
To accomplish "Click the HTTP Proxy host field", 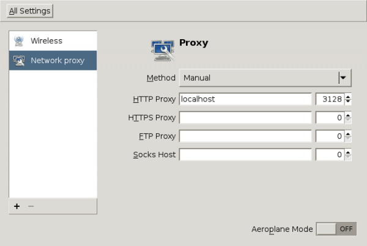I will click(x=245, y=99).
